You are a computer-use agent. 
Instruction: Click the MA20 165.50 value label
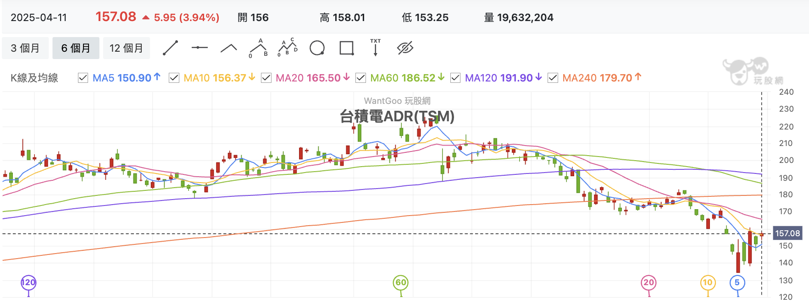[313, 78]
